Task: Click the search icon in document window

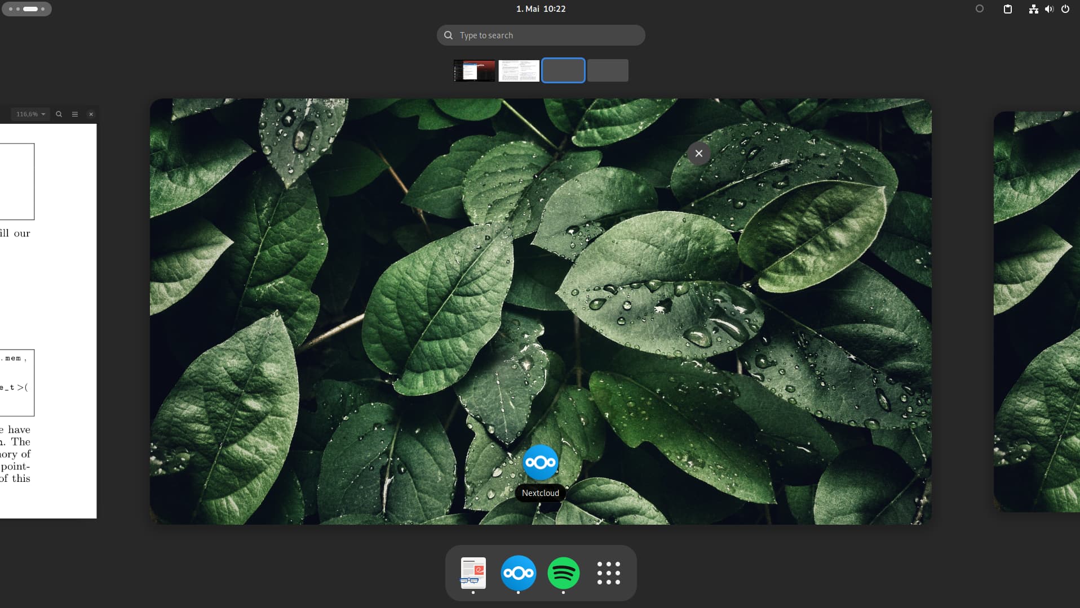Action: [x=59, y=114]
